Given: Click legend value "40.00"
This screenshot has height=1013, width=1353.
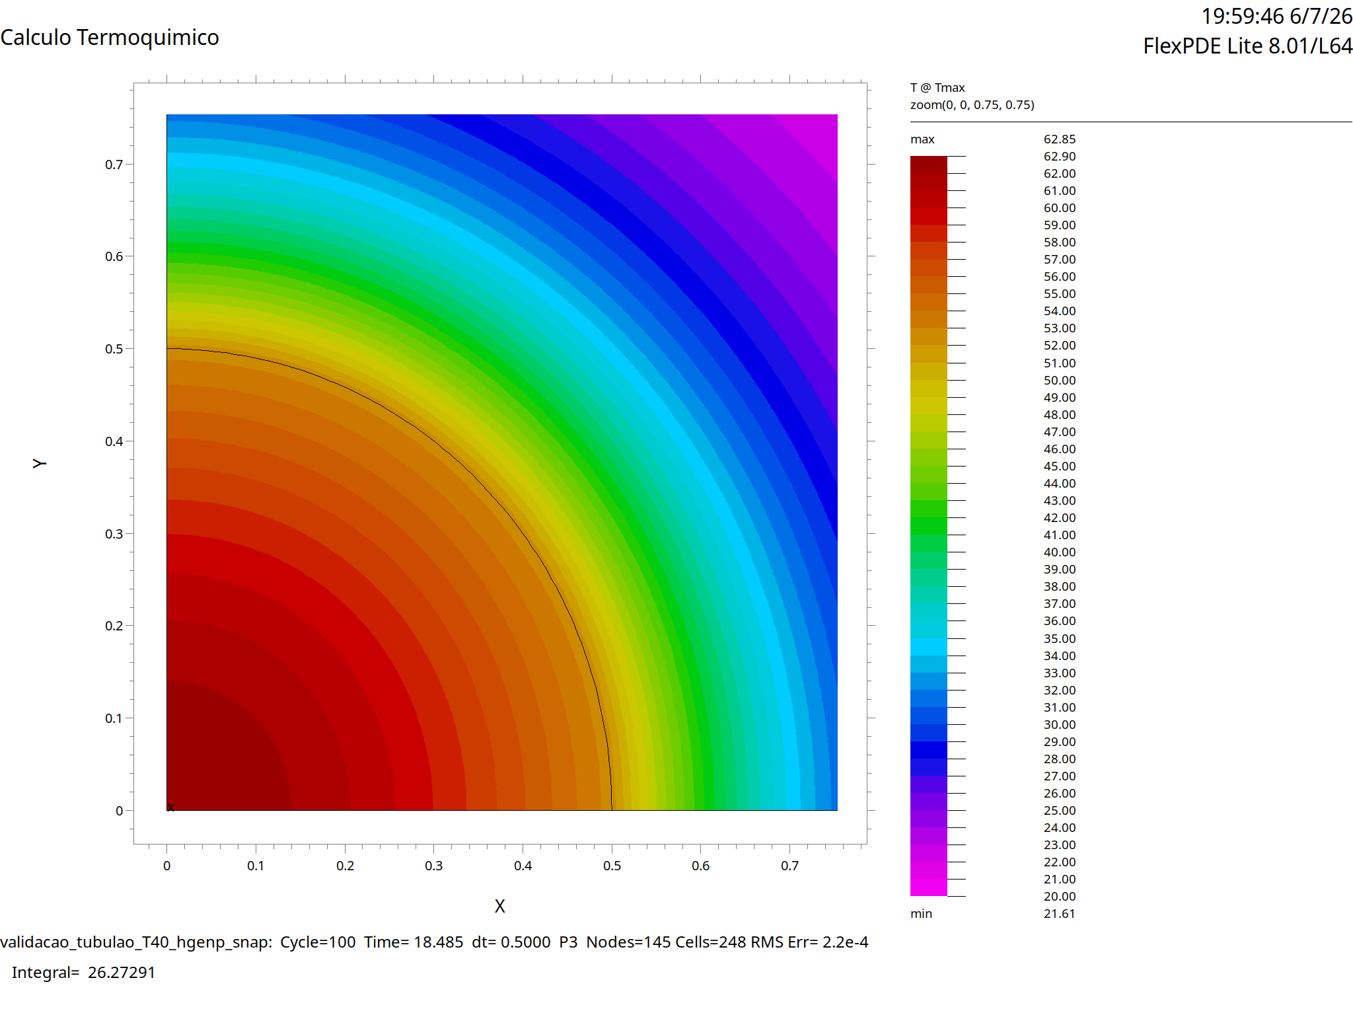Looking at the screenshot, I should [x=1060, y=552].
